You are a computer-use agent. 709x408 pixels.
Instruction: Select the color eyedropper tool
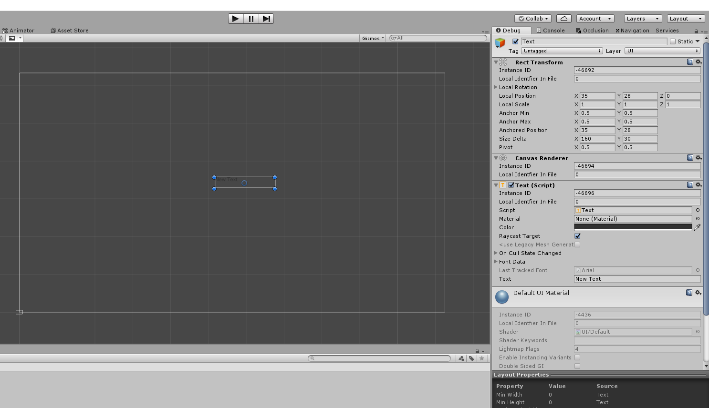point(697,227)
